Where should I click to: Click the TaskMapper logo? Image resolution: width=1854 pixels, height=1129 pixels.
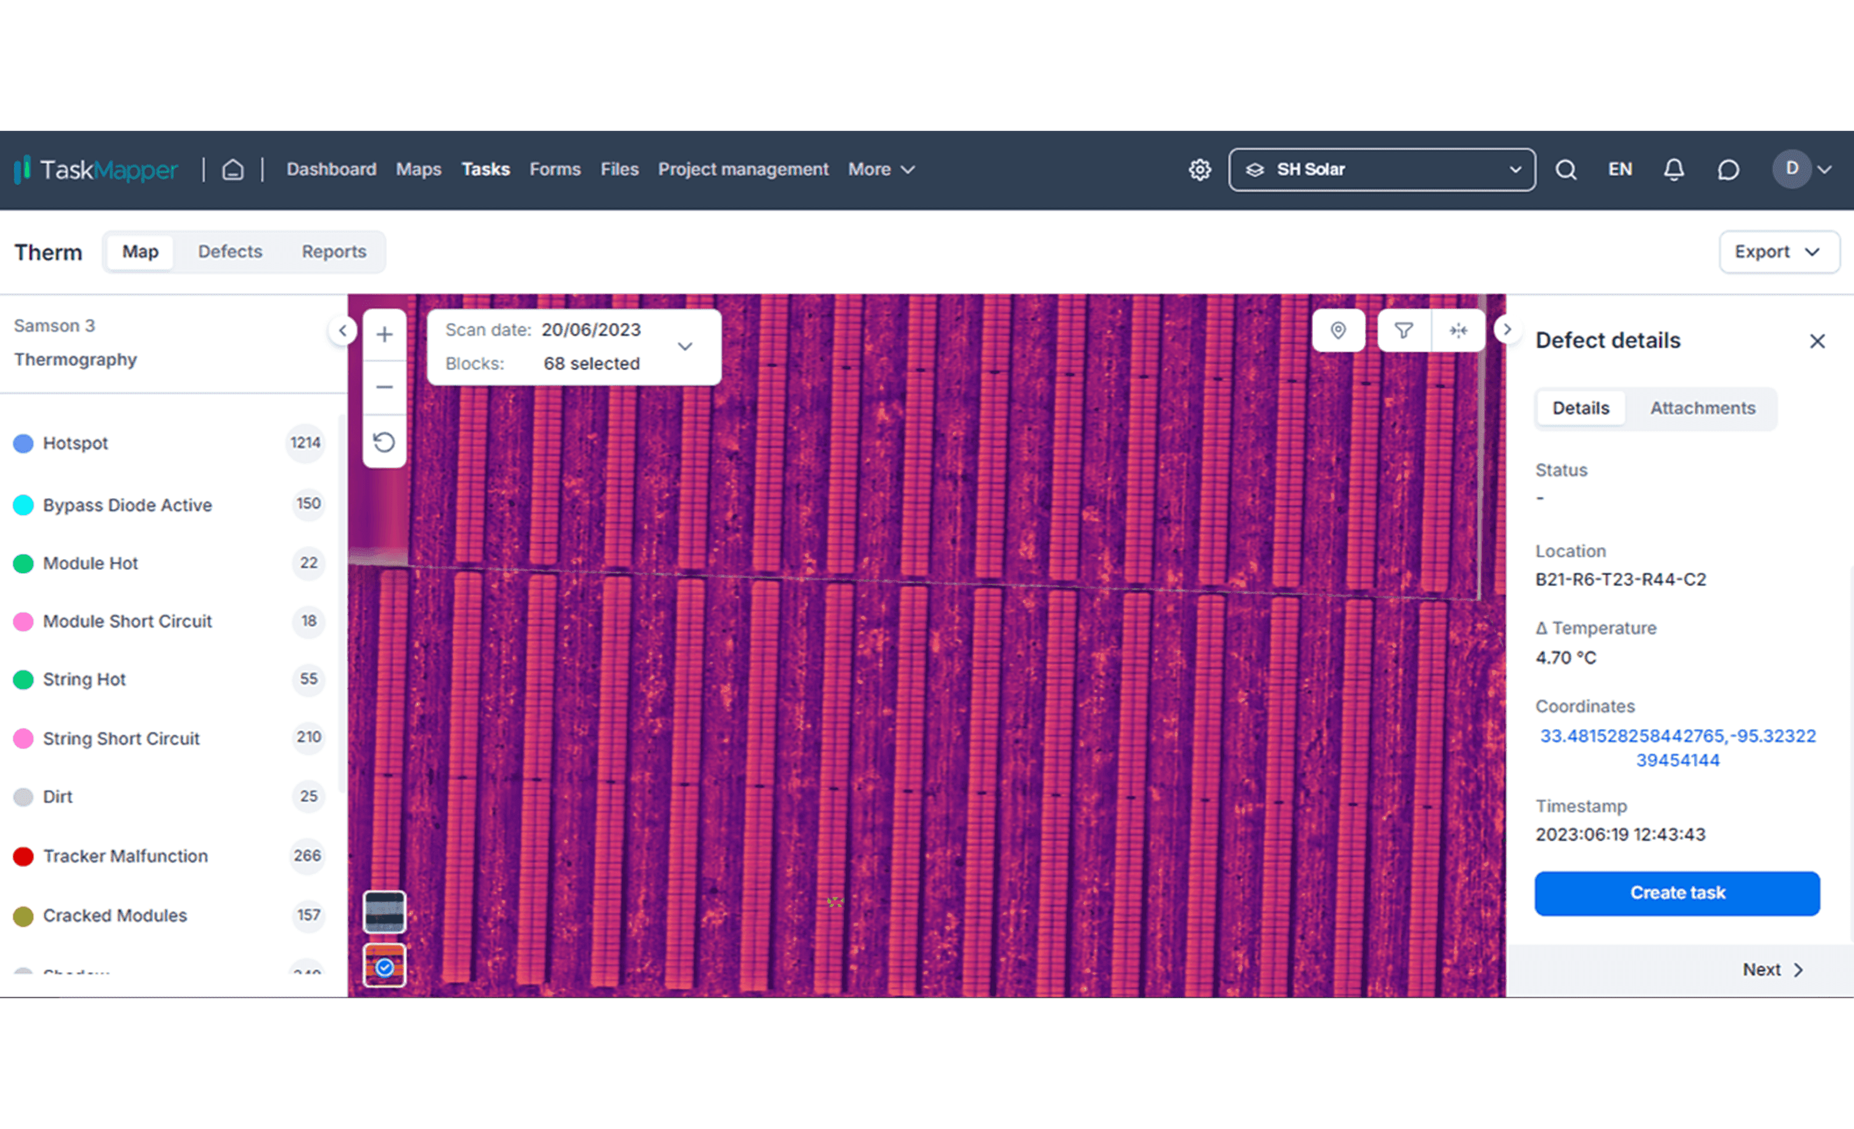coord(97,169)
